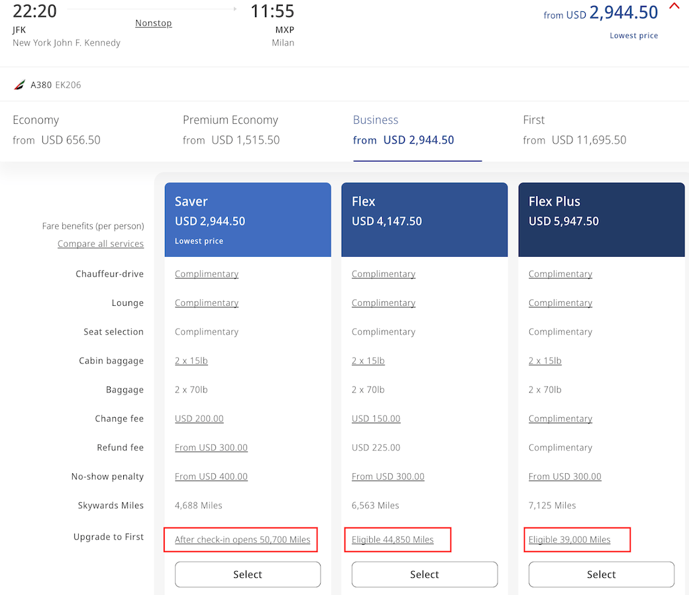Open Flex Plus cabin baggage 2 x 15lb link
689x595 pixels.
545,361
